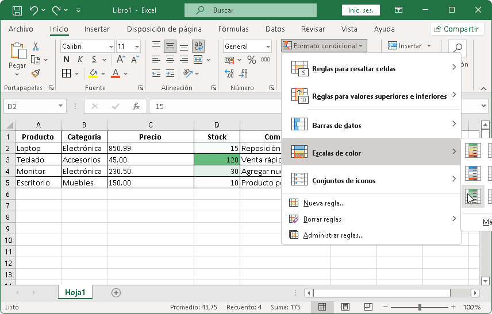Viewport: 492px width, 314px height.
Task: Toggle wrap text button
Action: tap(198, 46)
